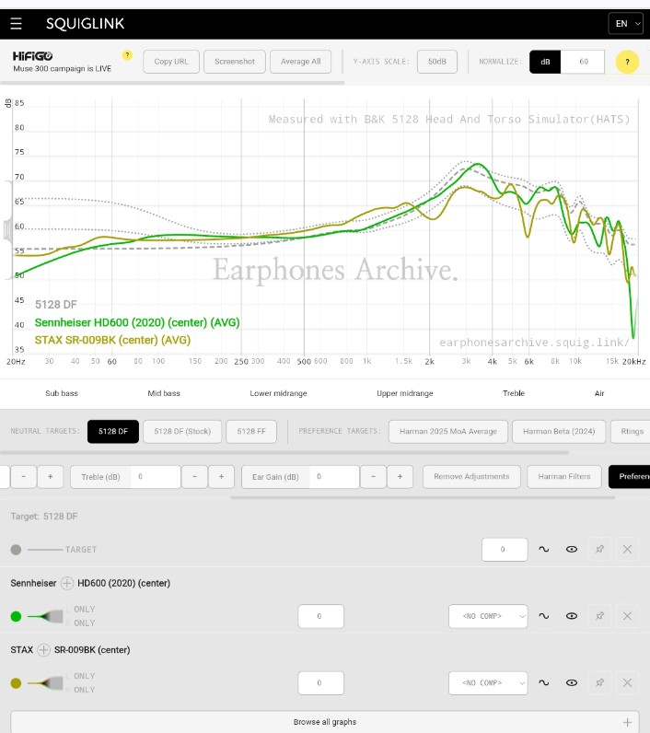Click the HD600 offset value field

[x=321, y=616]
